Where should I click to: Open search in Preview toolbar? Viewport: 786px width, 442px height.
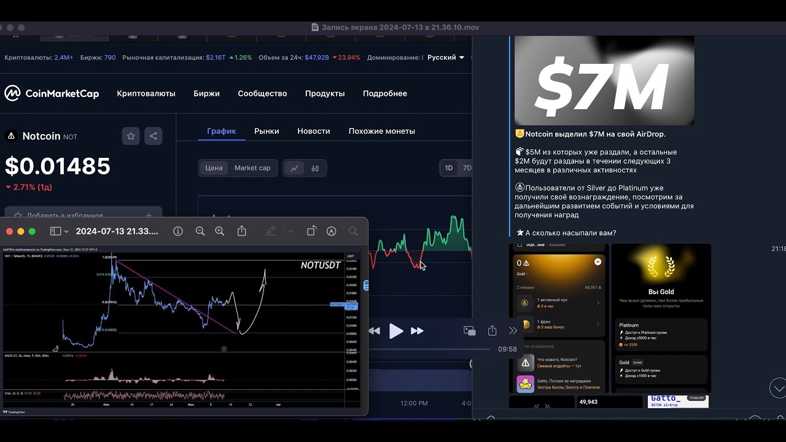[x=353, y=231]
